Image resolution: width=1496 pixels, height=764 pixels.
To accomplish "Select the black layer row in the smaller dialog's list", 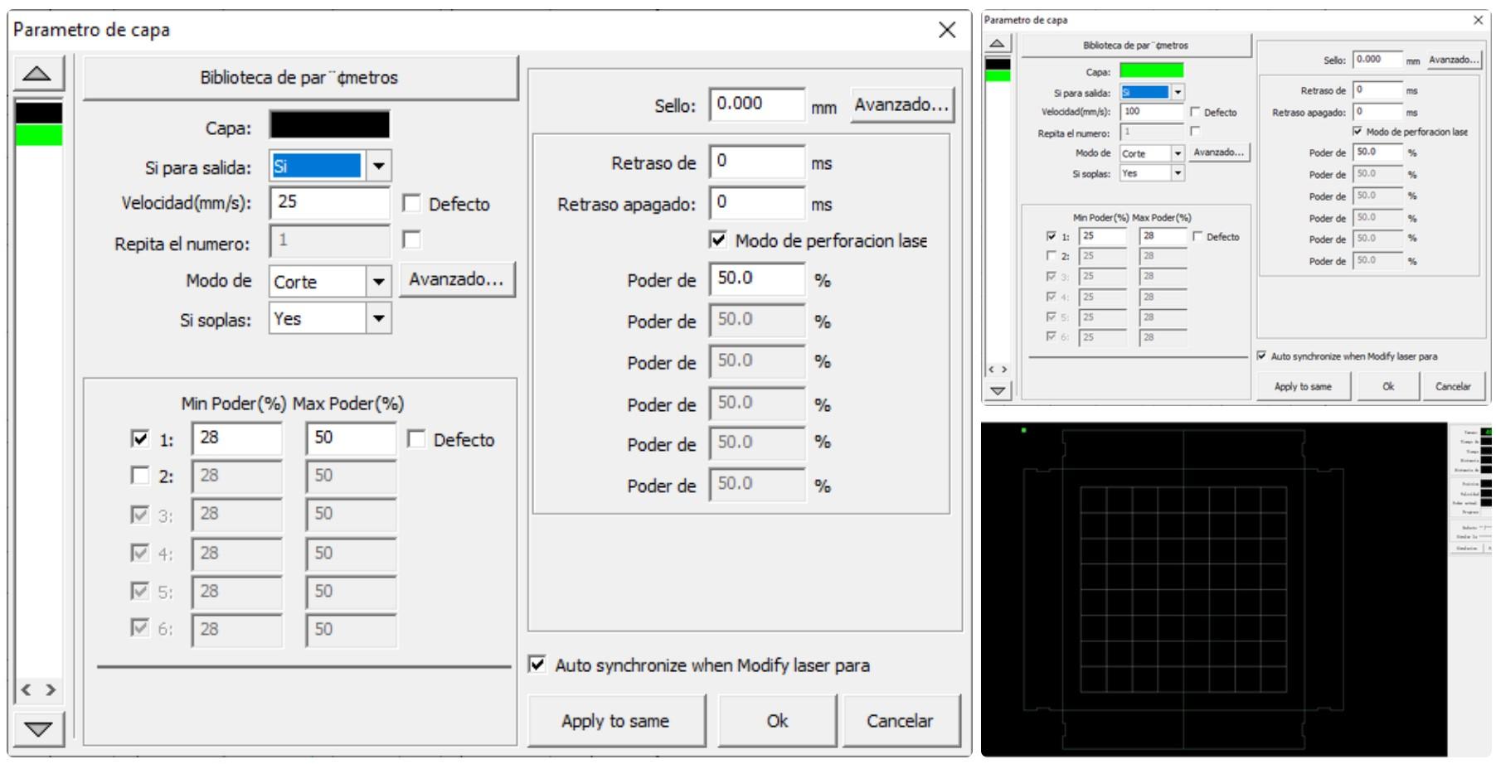I will (998, 65).
